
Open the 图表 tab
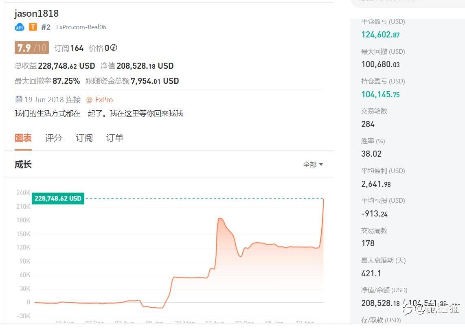tap(23, 138)
